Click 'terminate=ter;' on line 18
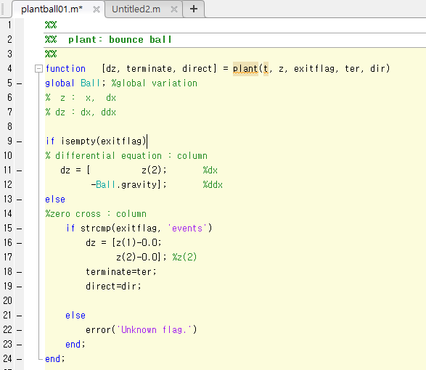This screenshot has width=426, height=370. coord(121,272)
